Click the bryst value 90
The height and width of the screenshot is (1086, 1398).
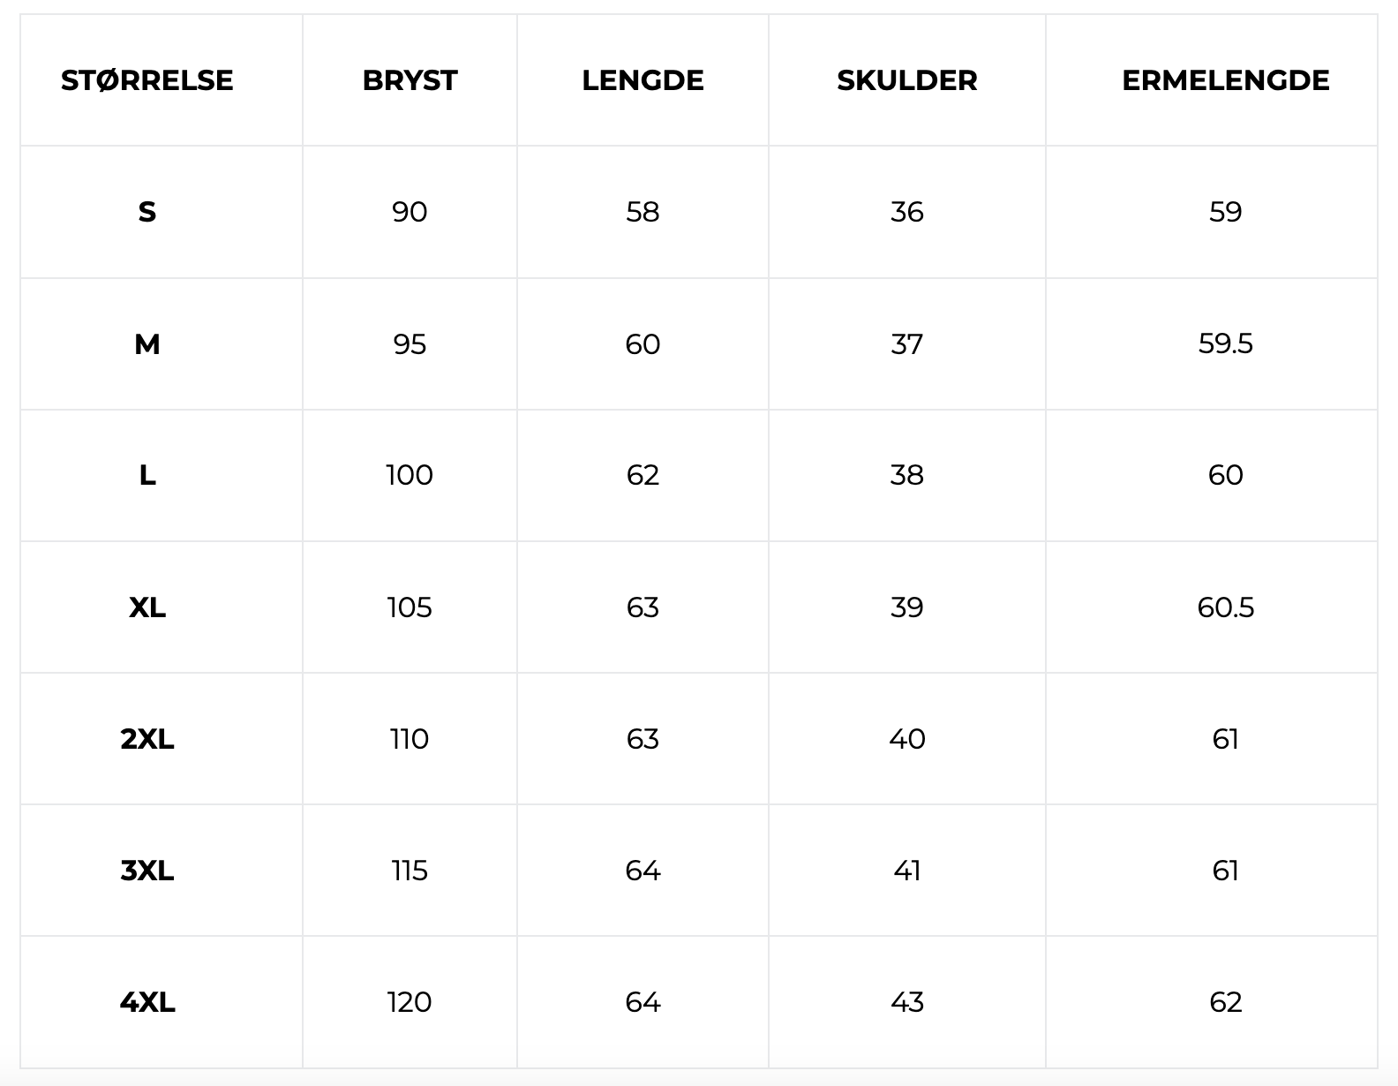point(410,212)
